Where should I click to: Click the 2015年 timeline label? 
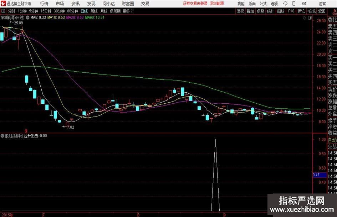pos(7,215)
